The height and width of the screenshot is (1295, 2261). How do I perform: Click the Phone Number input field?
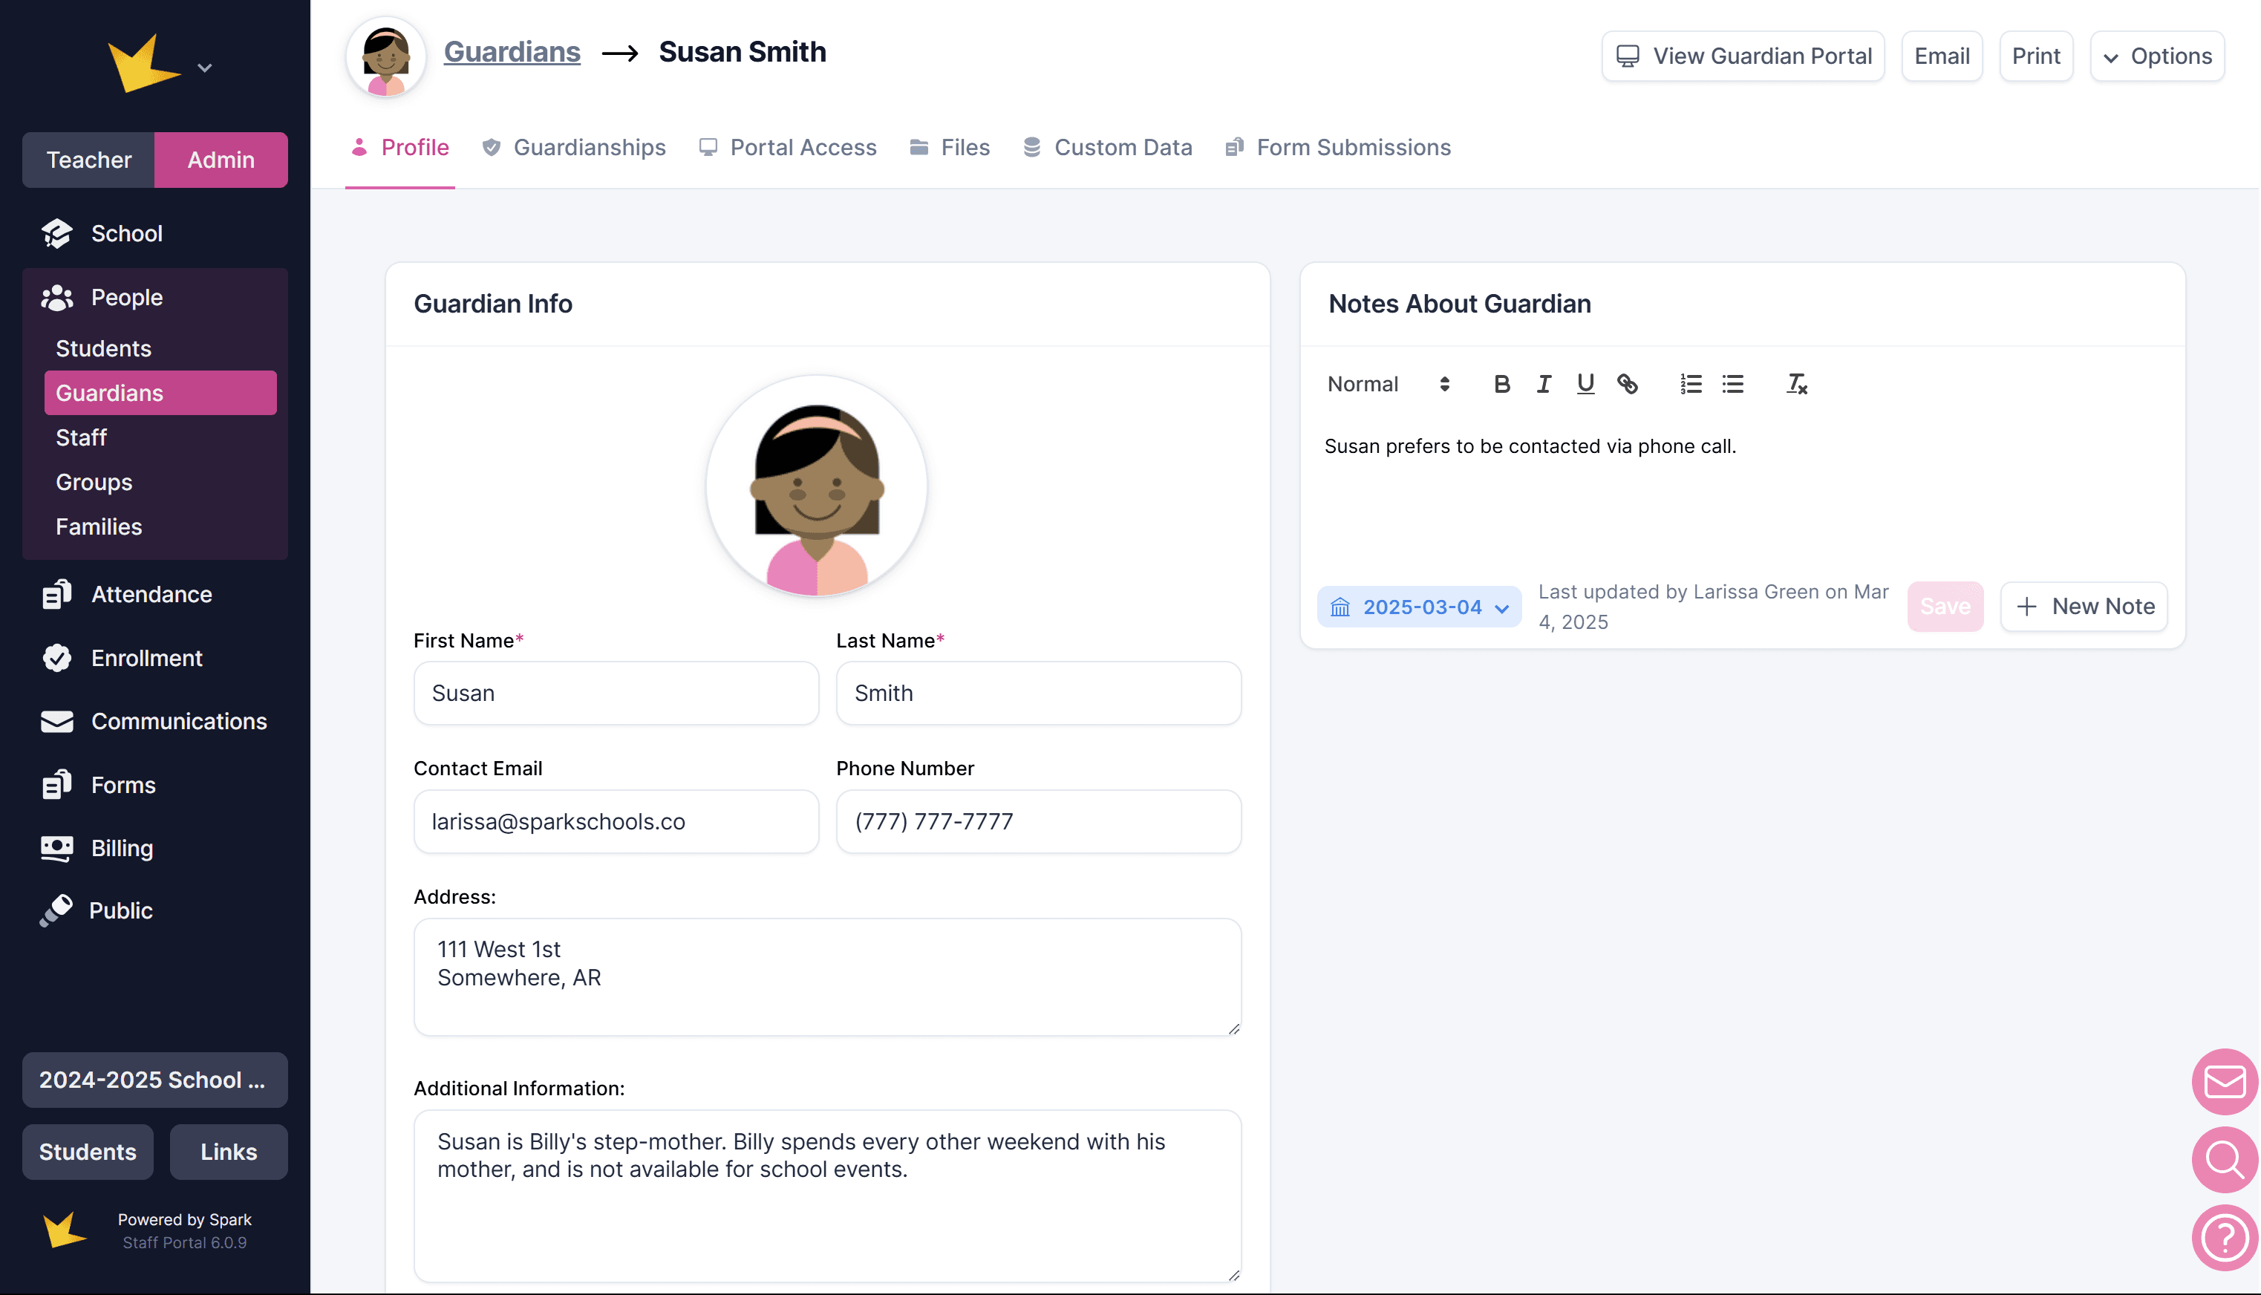(x=1037, y=822)
